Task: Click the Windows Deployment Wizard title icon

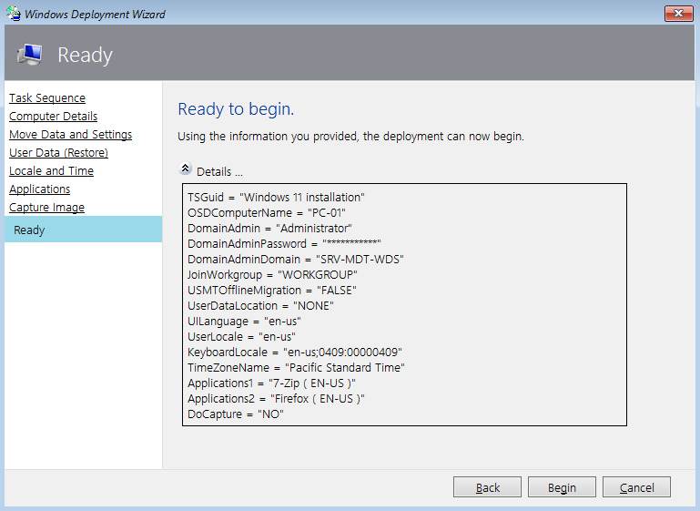Action: coord(14,14)
